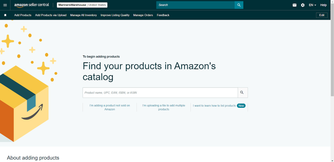Image resolution: width=334 pixels, height=162 pixels.
Task: Open Feedback in the favorites bar
Action: pos(163,15)
